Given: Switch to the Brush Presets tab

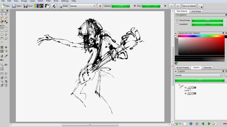Looking at the screenshot, I should point(183,67).
